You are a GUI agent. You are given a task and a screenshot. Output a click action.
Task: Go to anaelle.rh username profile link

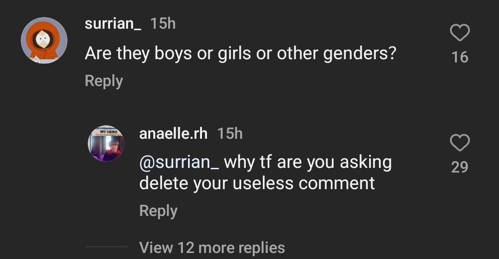click(x=173, y=134)
